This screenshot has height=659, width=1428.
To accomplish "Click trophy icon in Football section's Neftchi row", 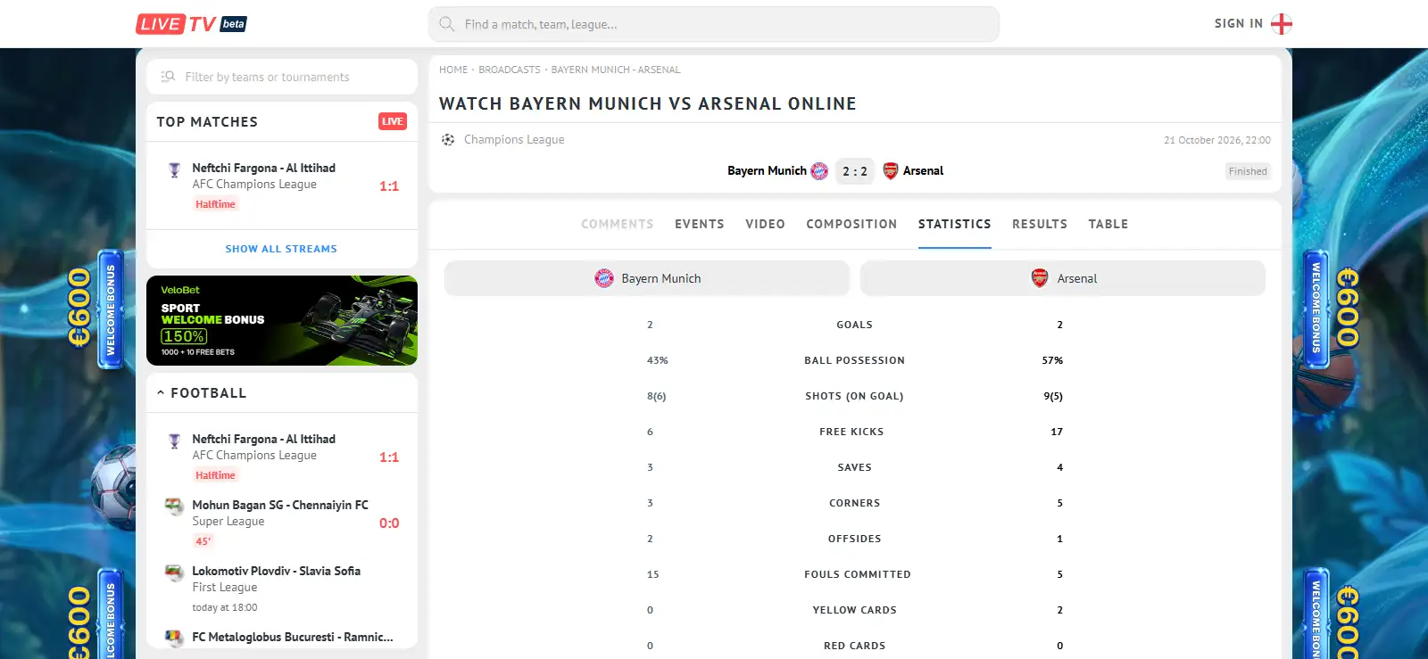I will point(174,441).
